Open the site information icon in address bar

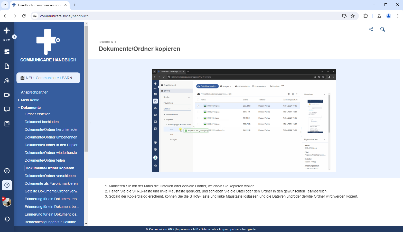click(x=35, y=16)
